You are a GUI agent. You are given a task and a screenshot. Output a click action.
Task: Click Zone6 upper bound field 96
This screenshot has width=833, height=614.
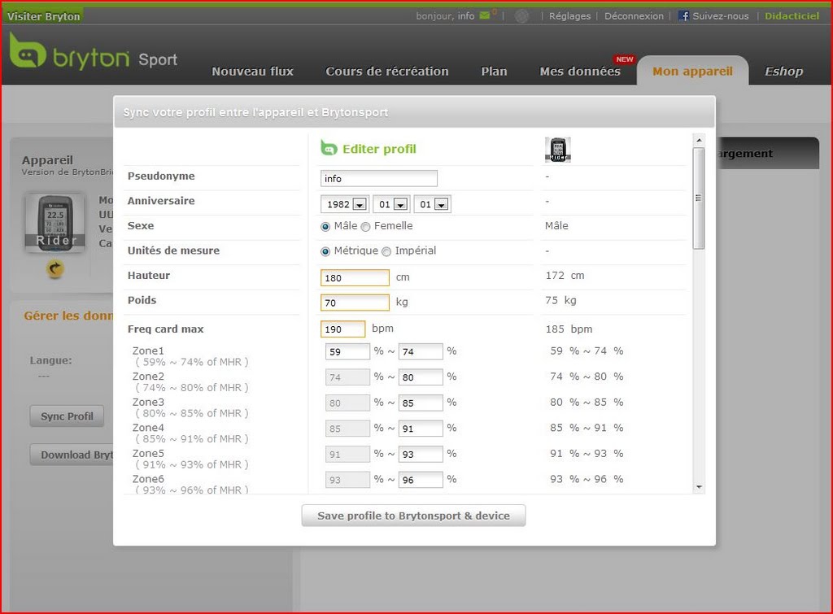tap(421, 480)
